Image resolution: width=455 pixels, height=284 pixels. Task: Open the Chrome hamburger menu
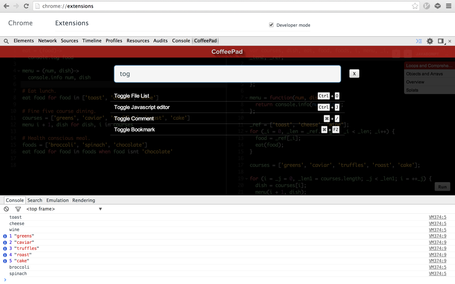(x=449, y=6)
